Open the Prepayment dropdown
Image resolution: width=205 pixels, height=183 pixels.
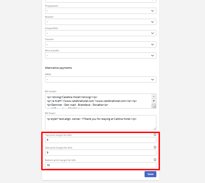point(101,11)
